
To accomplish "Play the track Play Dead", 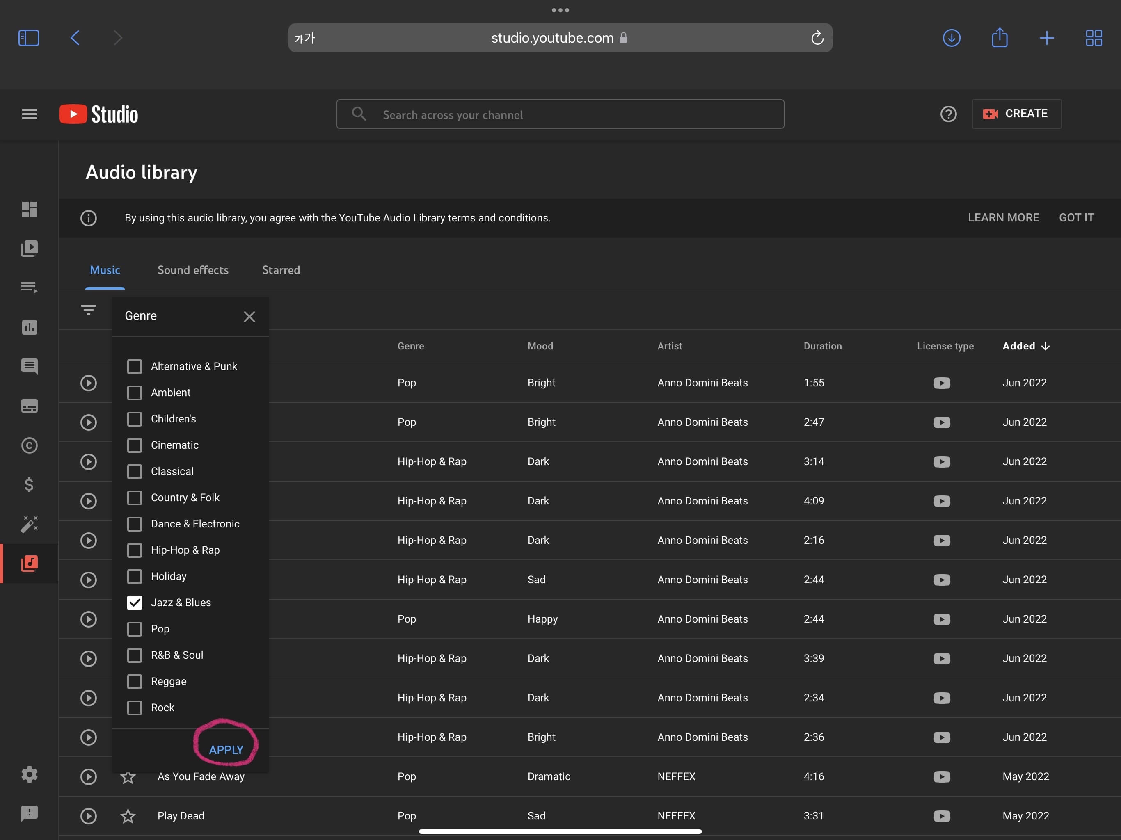I will tap(89, 816).
